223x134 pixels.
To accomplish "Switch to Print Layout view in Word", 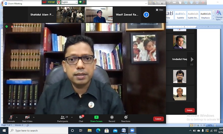I will 191,125.
